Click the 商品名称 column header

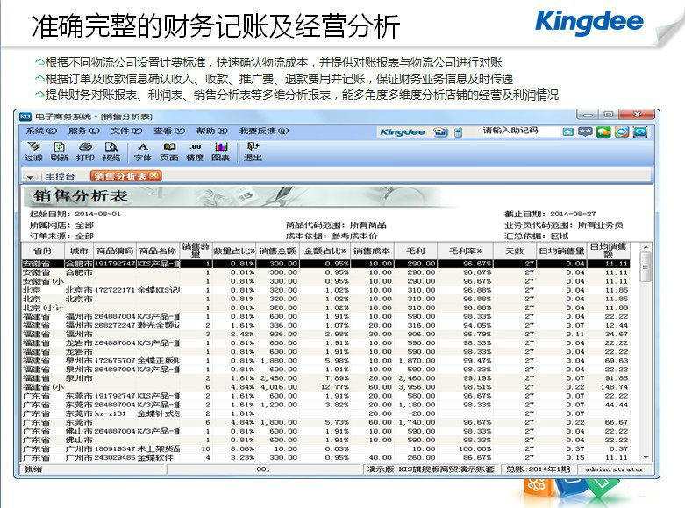click(158, 251)
